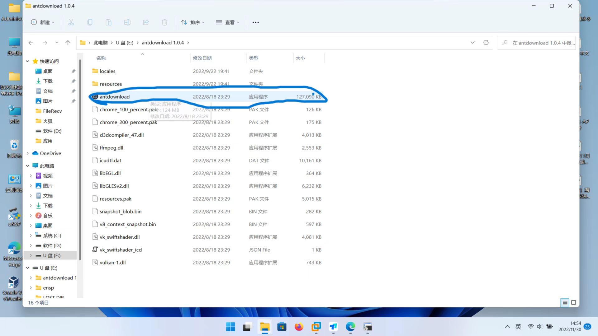Viewport: 598px width, 336px height.
Task: Click the Microsoft Edge taskbar icon
Action: coord(350,327)
